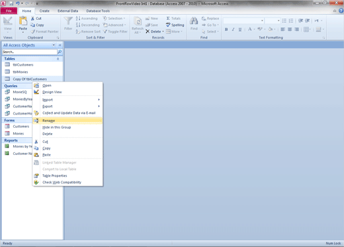The width and height of the screenshot is (344, 247).
Task: Open the Selection filter dropdown
Action: point(114,19)
